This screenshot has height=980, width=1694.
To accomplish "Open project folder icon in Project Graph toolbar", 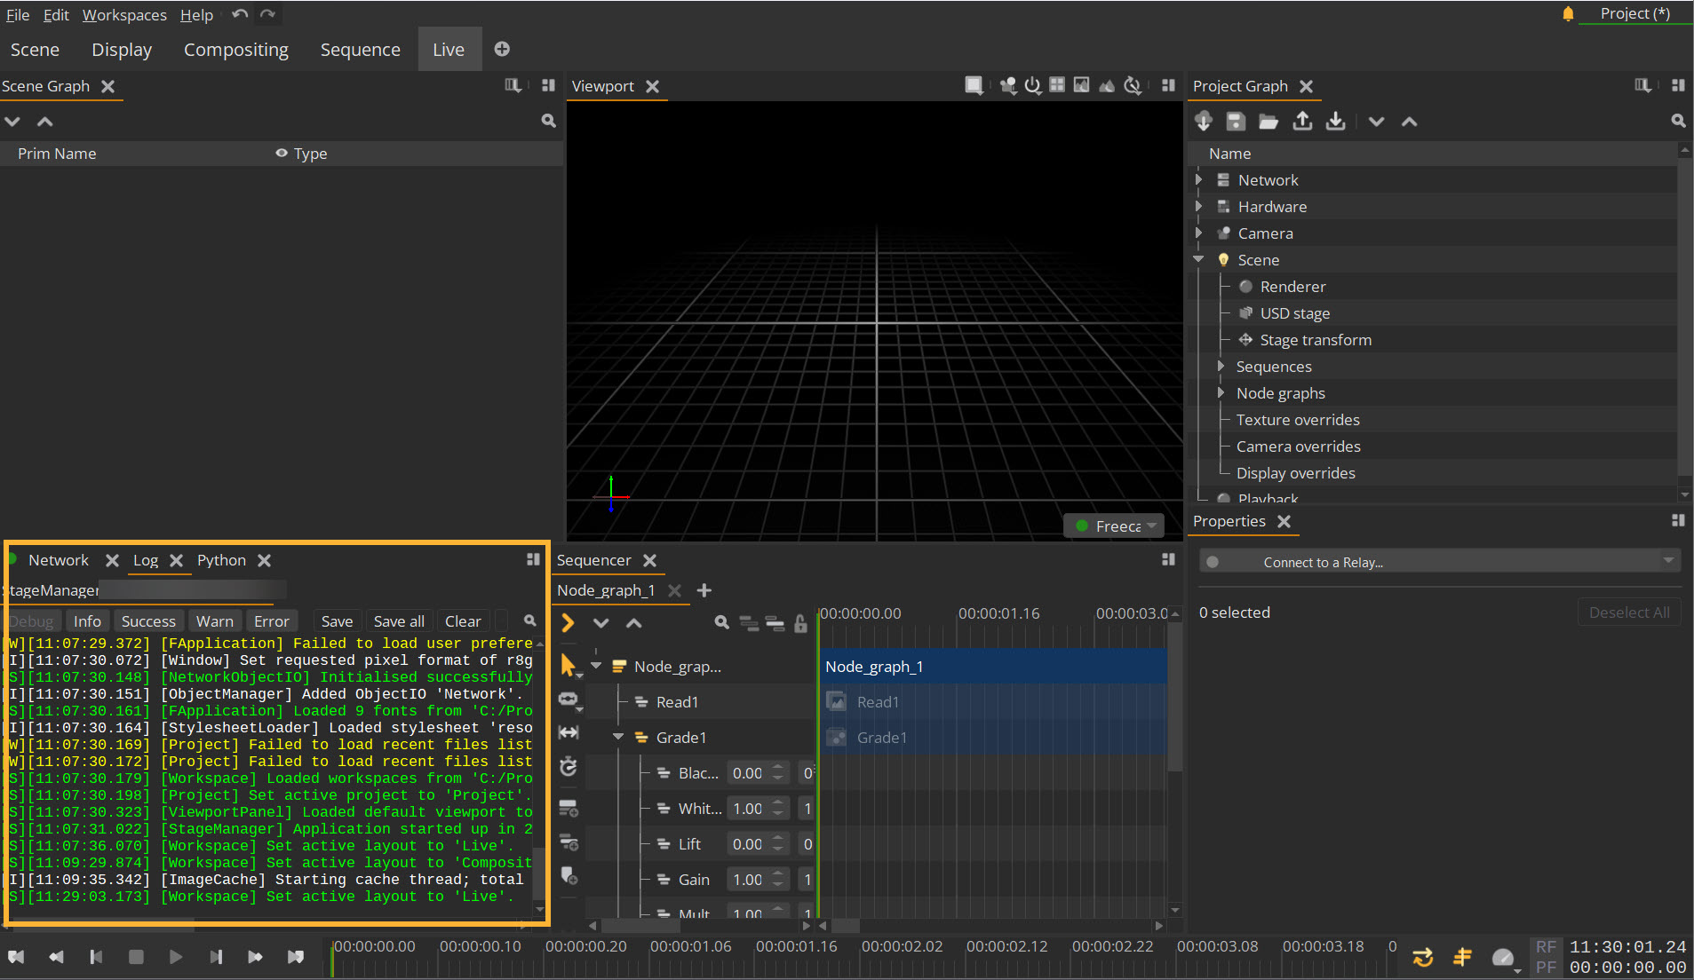I will click(x=1269, y=122).
